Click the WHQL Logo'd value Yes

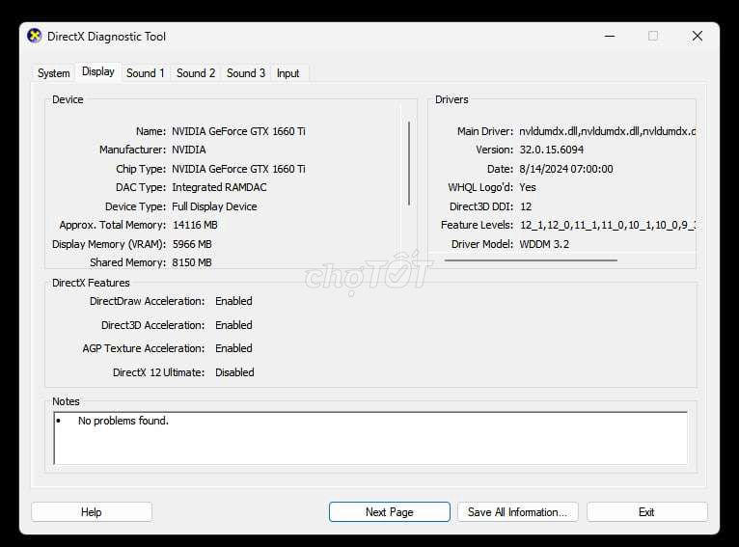click(528, 187)
